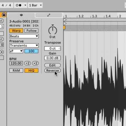Open the transient loop mode dropdown
This screenshot has width=126, height=126.
[16, 51]
